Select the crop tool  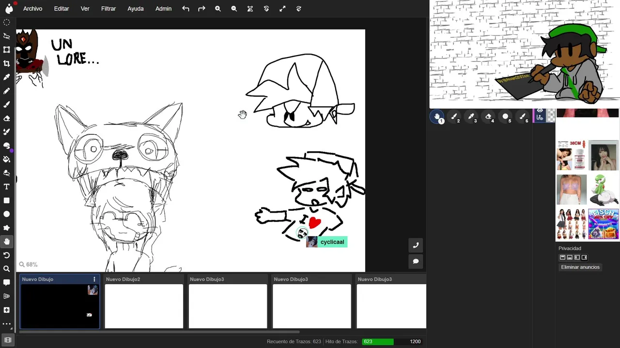tap(7, 63)
